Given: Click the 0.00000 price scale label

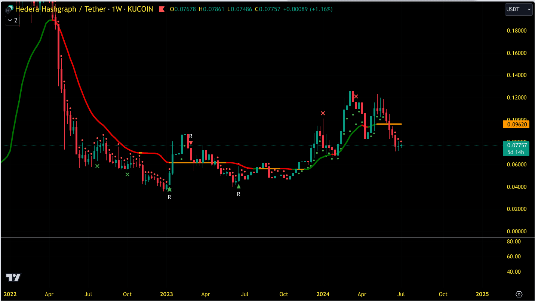Looking at the screenshot, I should 517,231.
